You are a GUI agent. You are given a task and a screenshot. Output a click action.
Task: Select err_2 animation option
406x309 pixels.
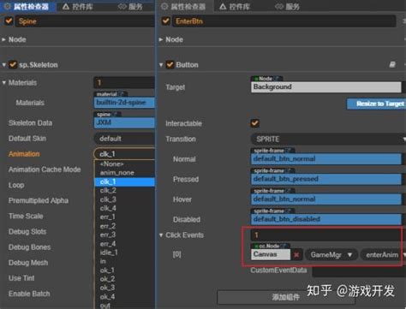click(x=125, y=226)
